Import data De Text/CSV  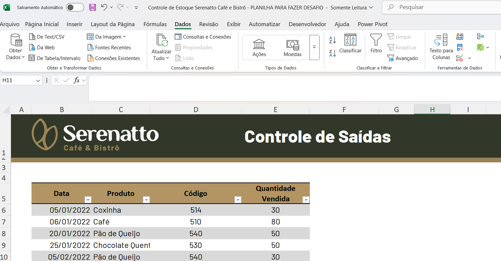point(47,37)
